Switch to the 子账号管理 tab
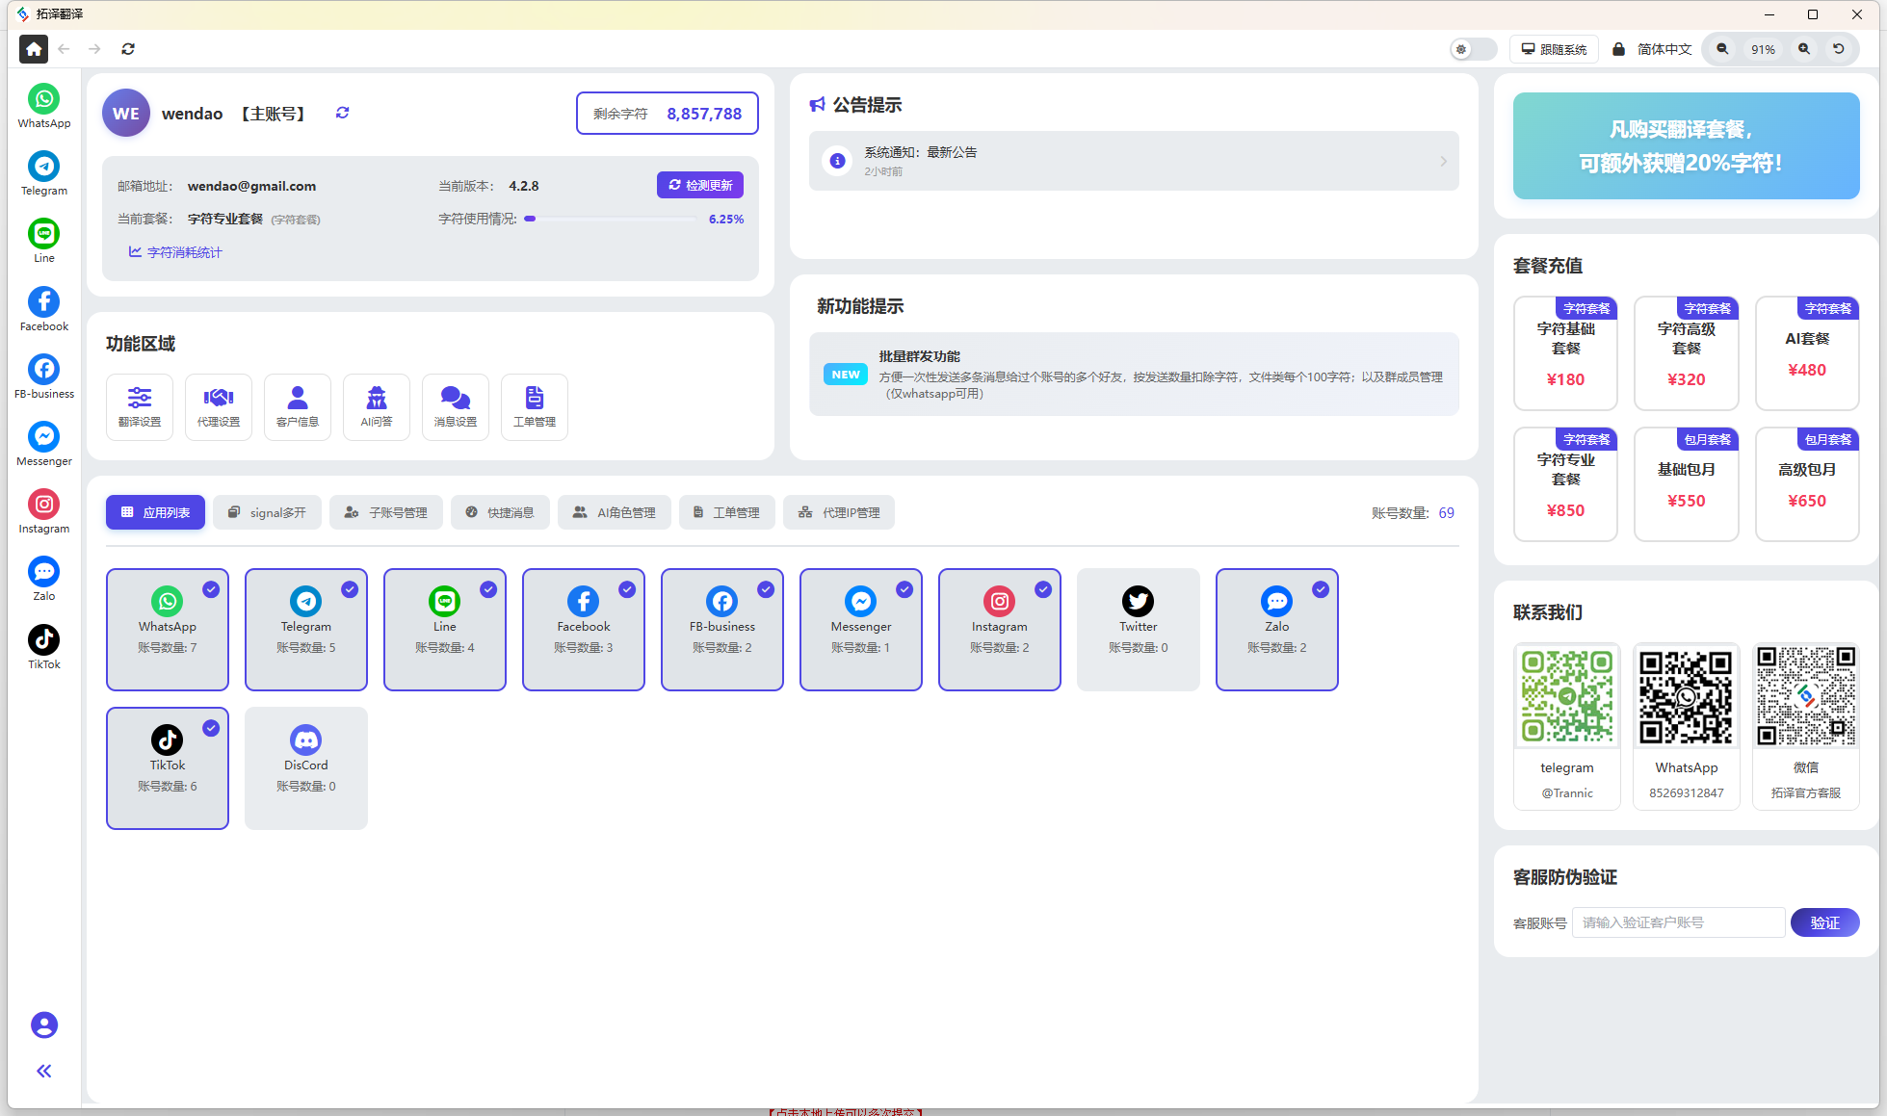The width and height of the screenshot is (1887, 1116). (x=386, y=512)
